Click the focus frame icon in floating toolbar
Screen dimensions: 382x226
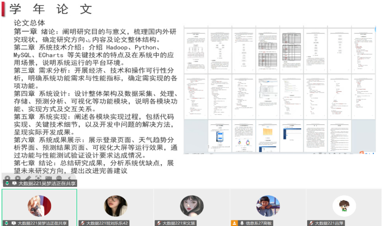tap(38, 178)
